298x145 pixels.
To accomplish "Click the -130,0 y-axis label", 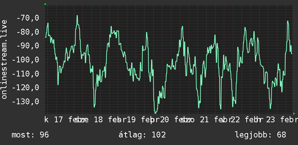I will pyautogui.click(x=26, y=101).
